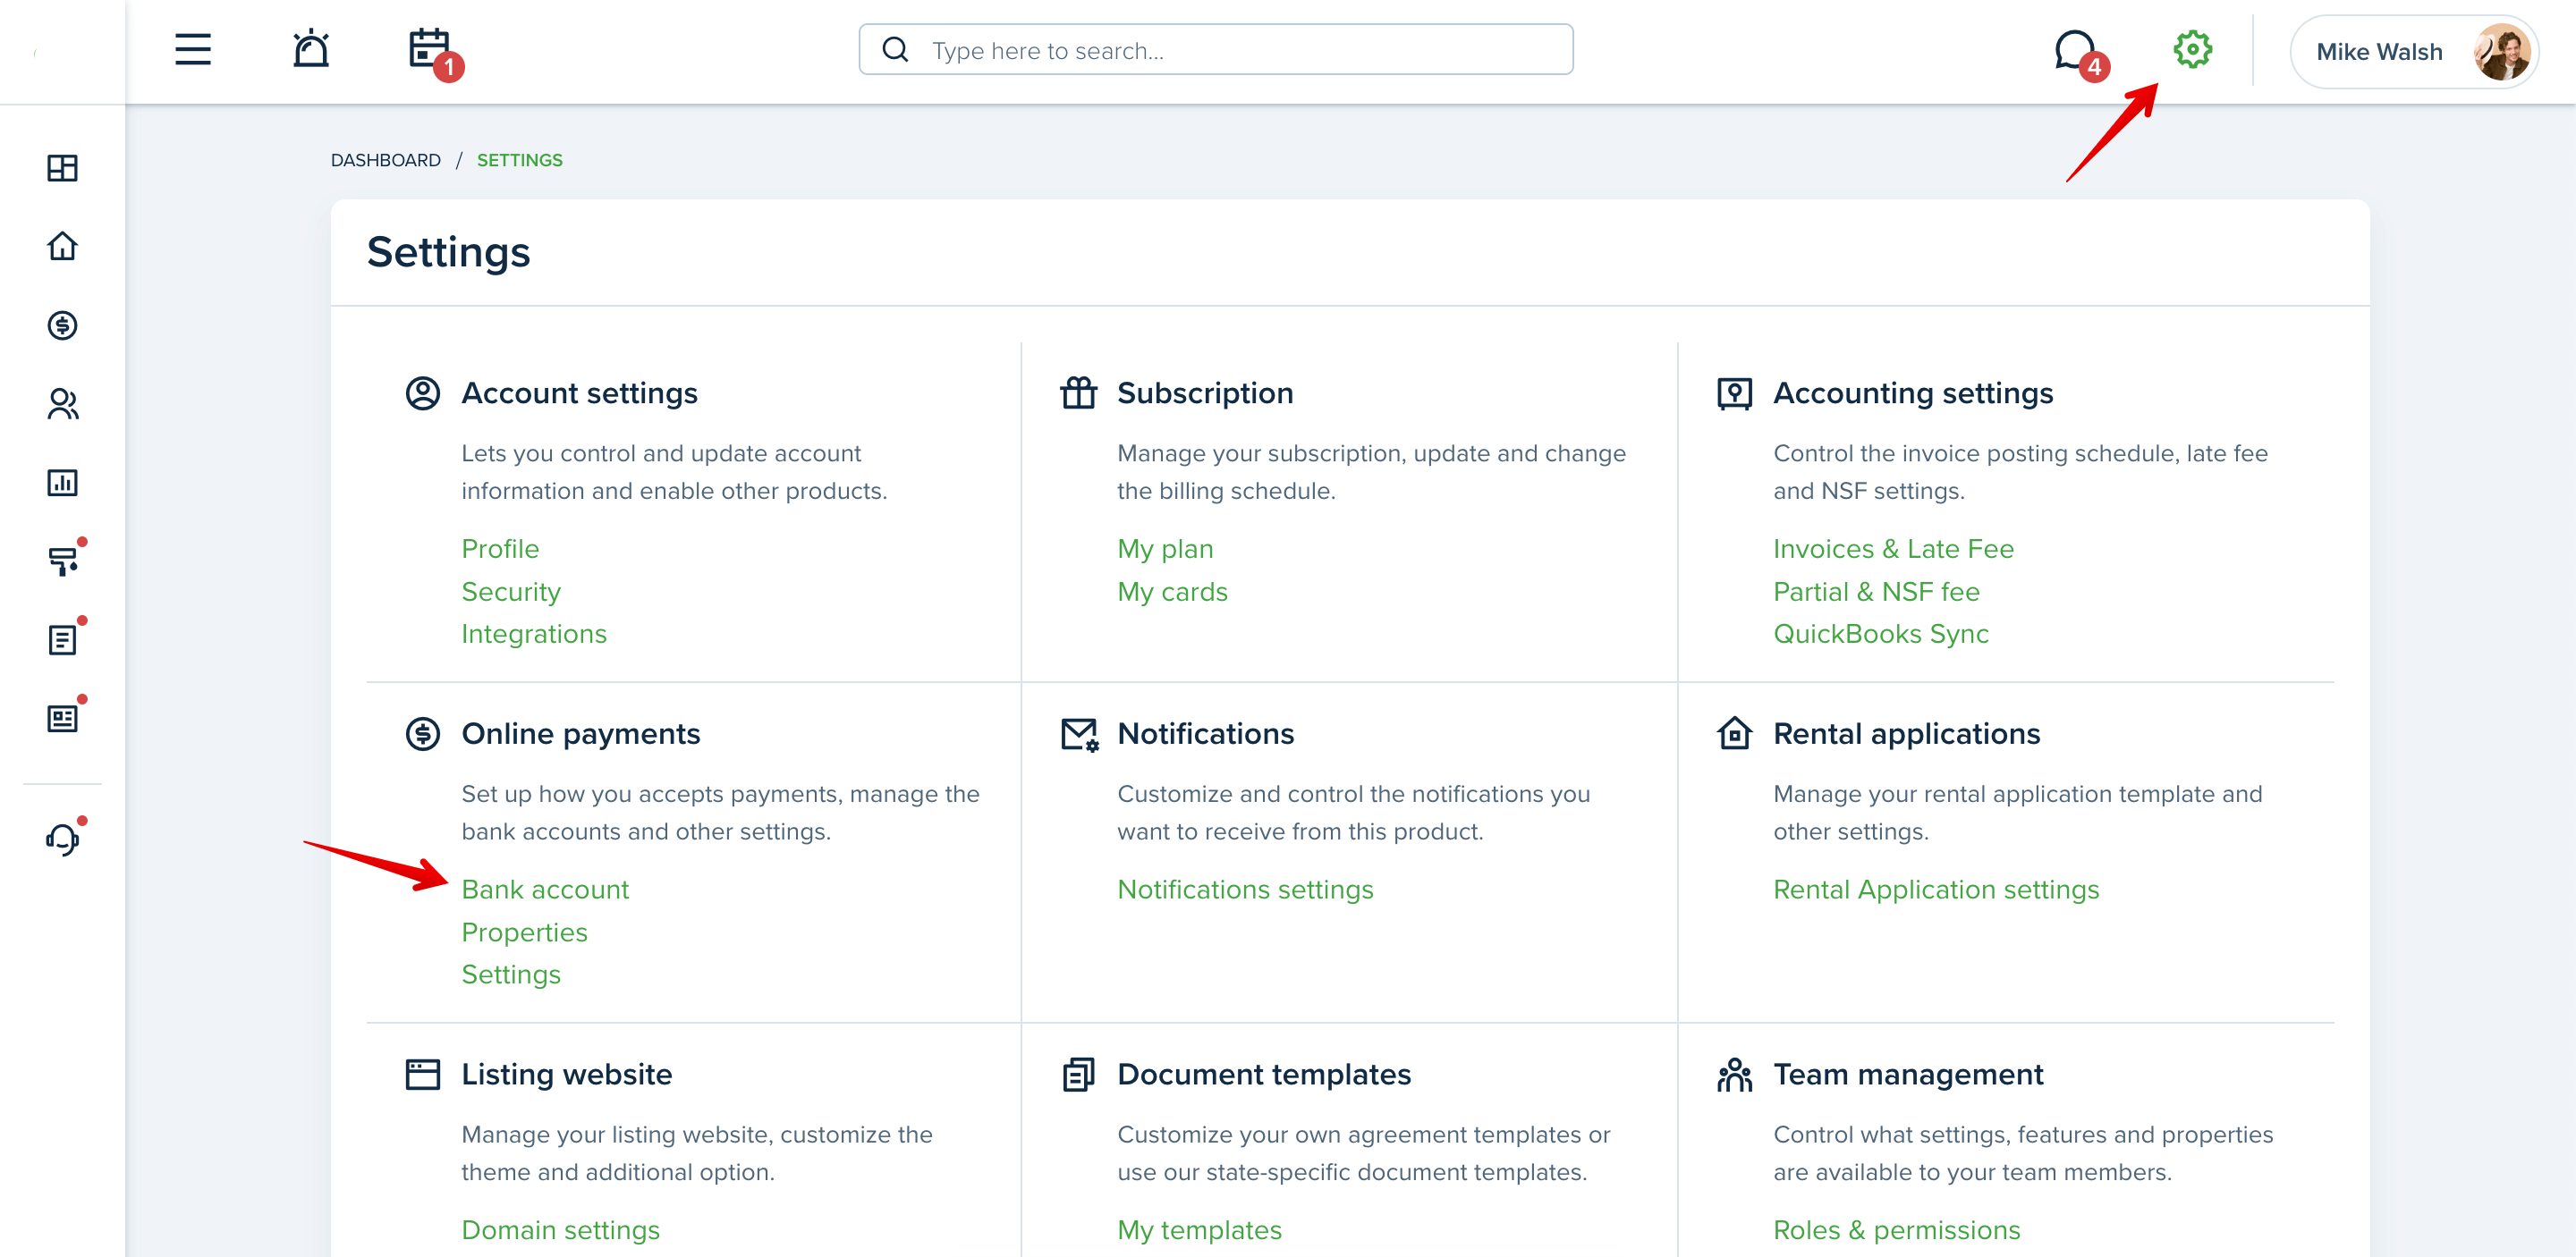The width and height of the screenshot is (2576, 1257).
Task: Click Account settings heading
Action: [x=579, y=392]
